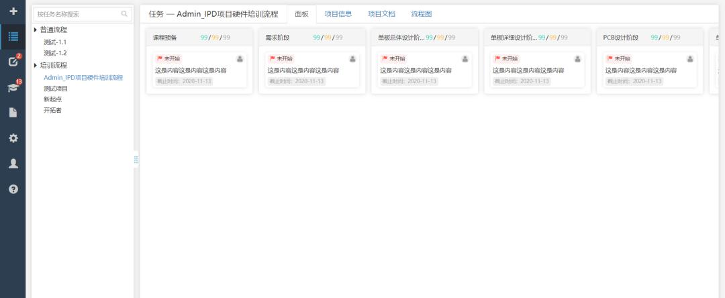Click deadline 2020-11-13 on 课程预备 card

183,81
